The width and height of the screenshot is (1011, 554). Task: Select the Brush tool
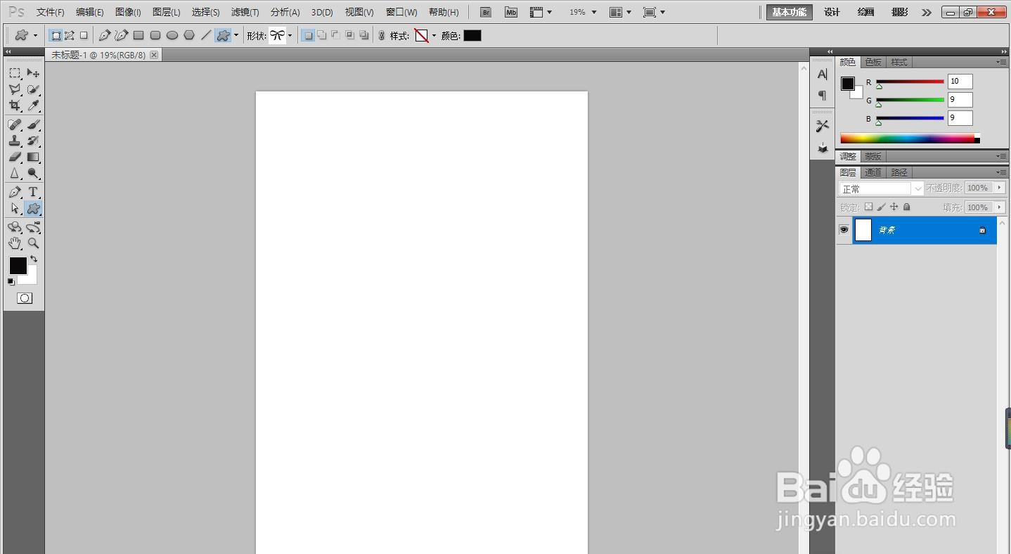(x=33, y=124)
